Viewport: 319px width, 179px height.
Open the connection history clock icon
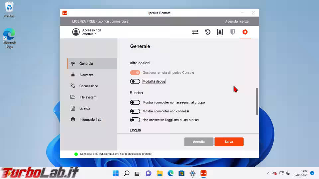click(x=208, y=32)
